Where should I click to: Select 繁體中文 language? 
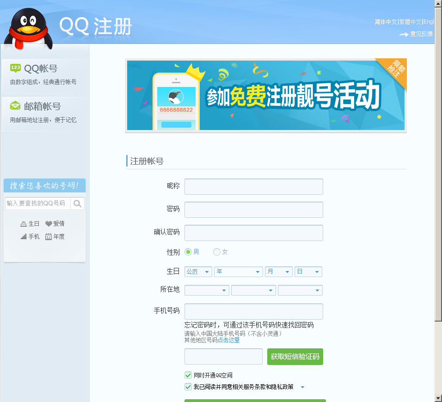(410, 22)
